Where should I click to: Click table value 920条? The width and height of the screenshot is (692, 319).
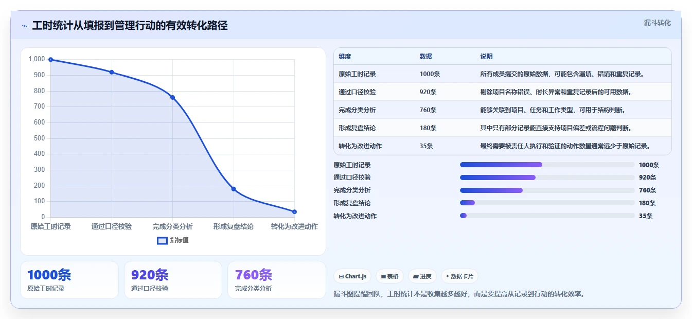(428, 92)
